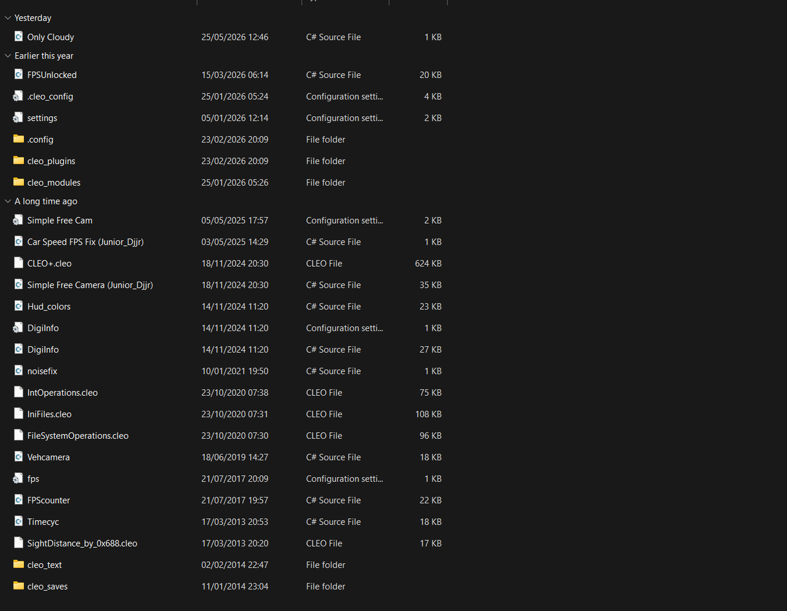Click the 108 KB size value
This screenshot has height=611, width=787.
(x=428, y=414)
